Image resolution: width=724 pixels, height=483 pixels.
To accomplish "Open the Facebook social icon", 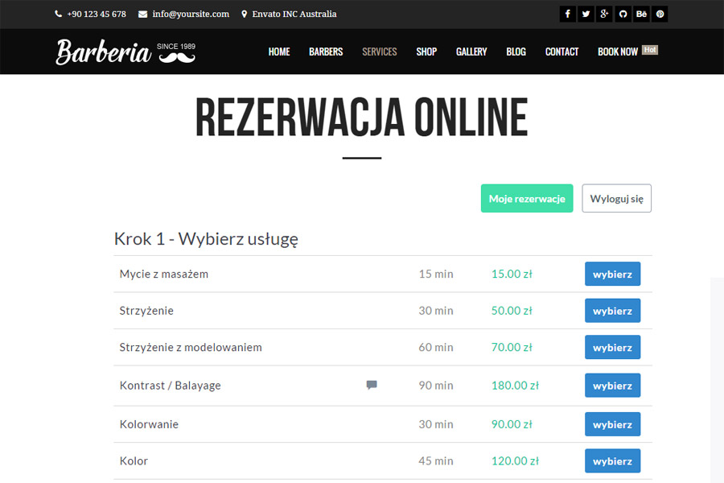I will 567,14.
